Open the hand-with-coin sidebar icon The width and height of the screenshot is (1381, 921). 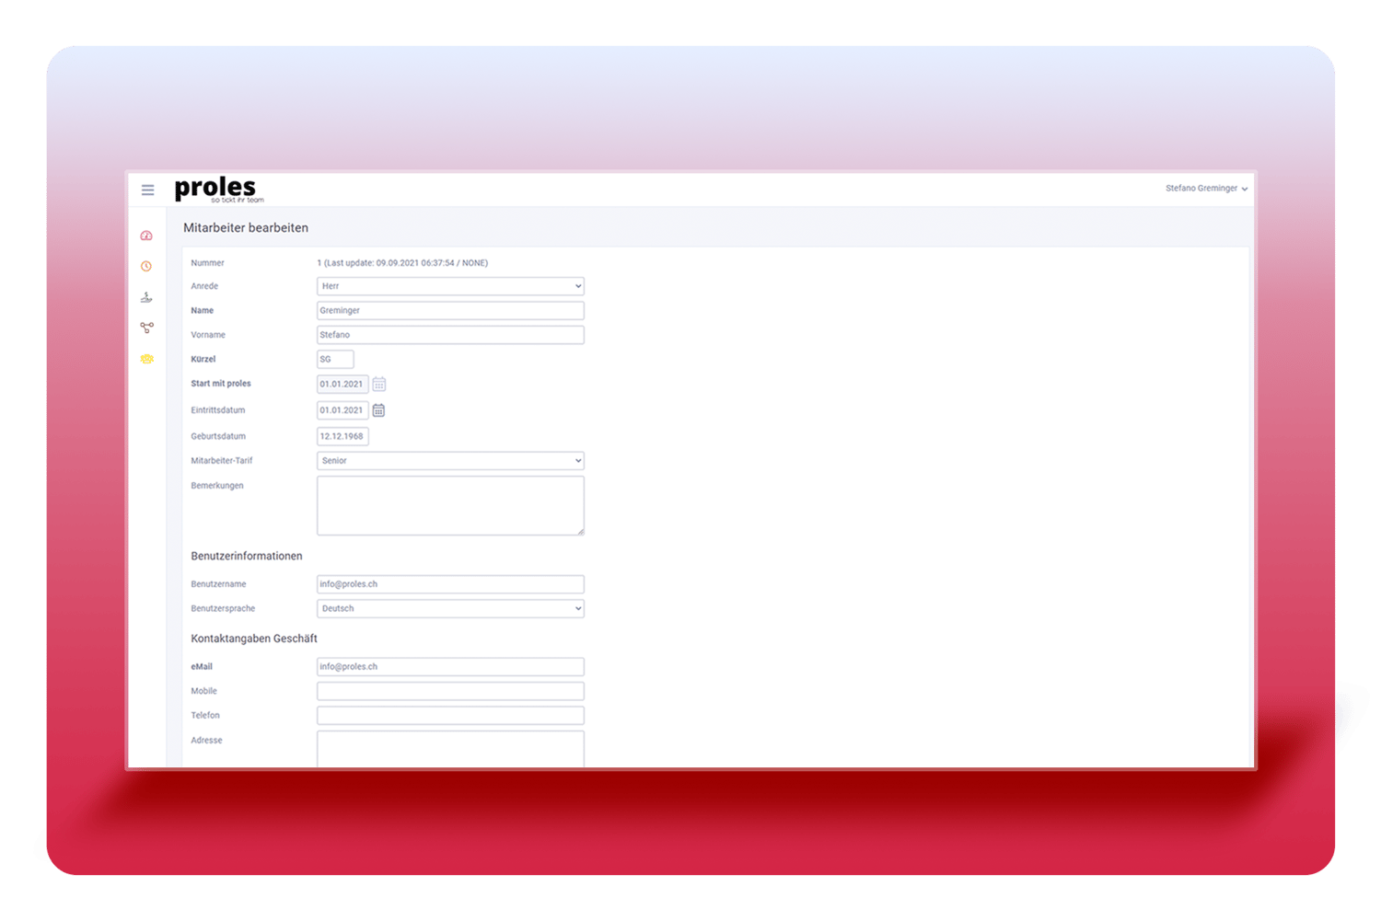coord(146,297)
